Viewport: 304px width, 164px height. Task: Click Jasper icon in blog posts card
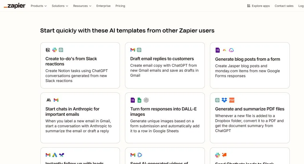[231, 50]
